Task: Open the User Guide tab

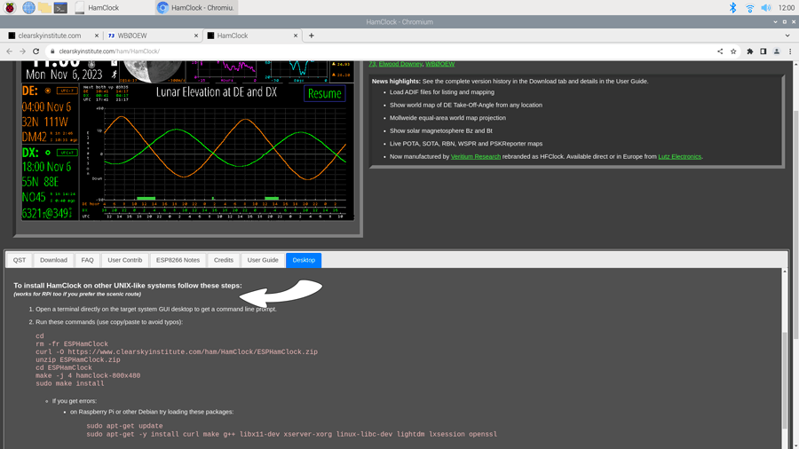Action: 263,260
